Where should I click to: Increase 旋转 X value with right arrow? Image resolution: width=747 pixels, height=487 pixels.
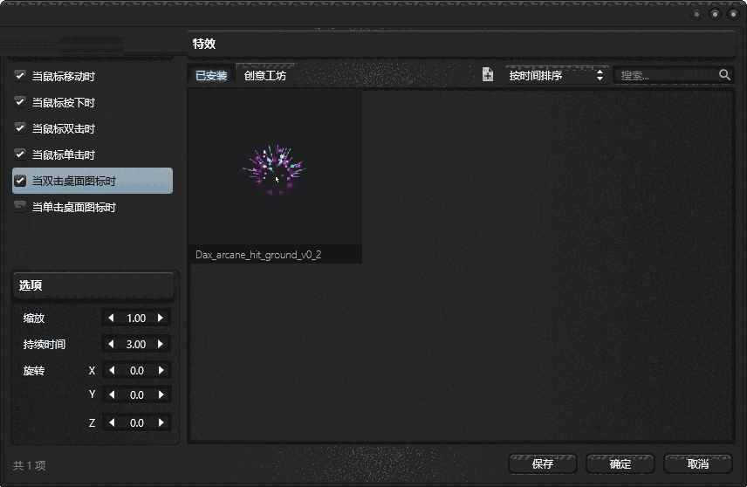[x=161, y=370]
